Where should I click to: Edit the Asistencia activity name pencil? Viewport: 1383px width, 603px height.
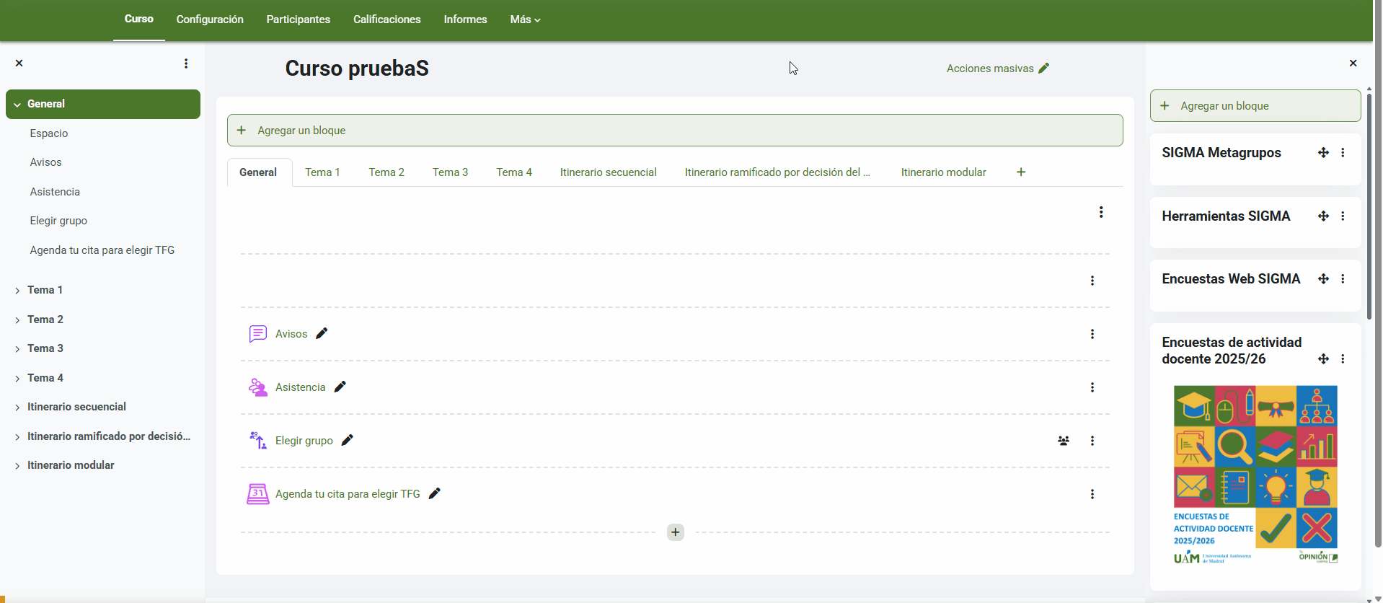[x=340, y=387]
